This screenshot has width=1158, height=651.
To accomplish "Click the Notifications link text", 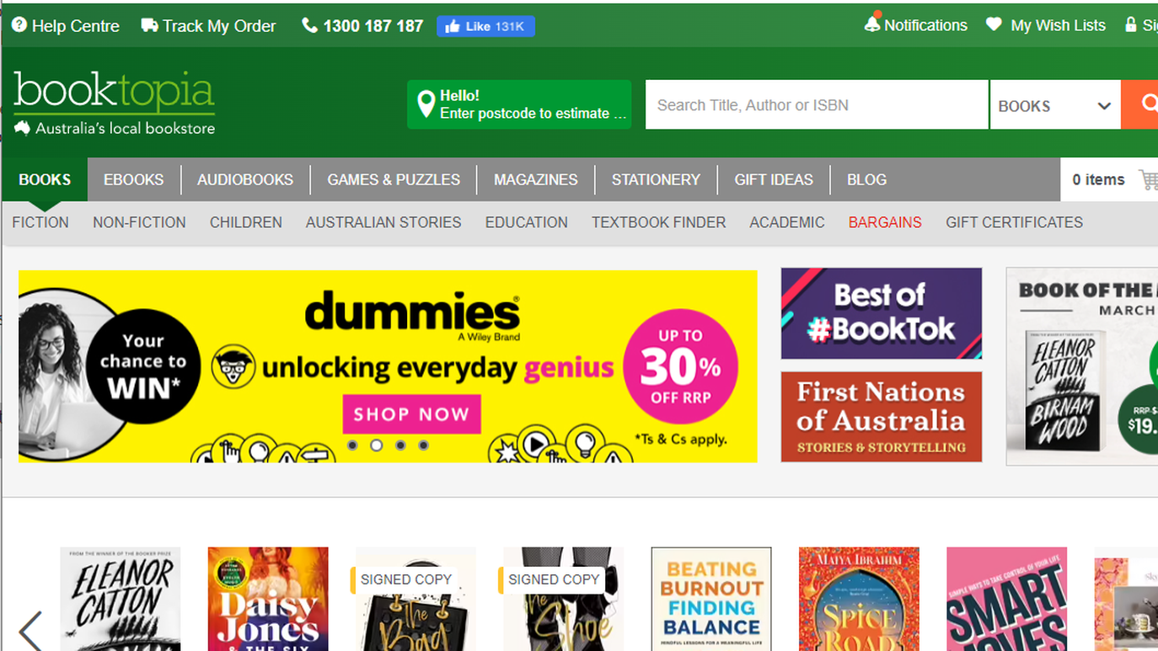I will [x=925, y=25].
